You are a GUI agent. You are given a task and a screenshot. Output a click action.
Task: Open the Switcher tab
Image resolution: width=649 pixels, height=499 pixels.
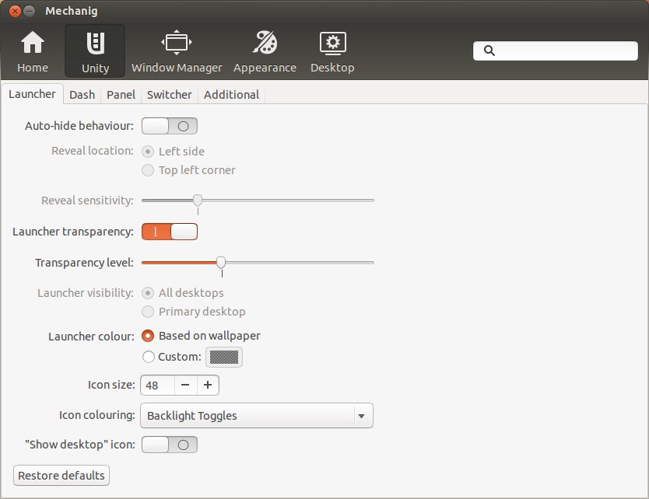[170, 95]
